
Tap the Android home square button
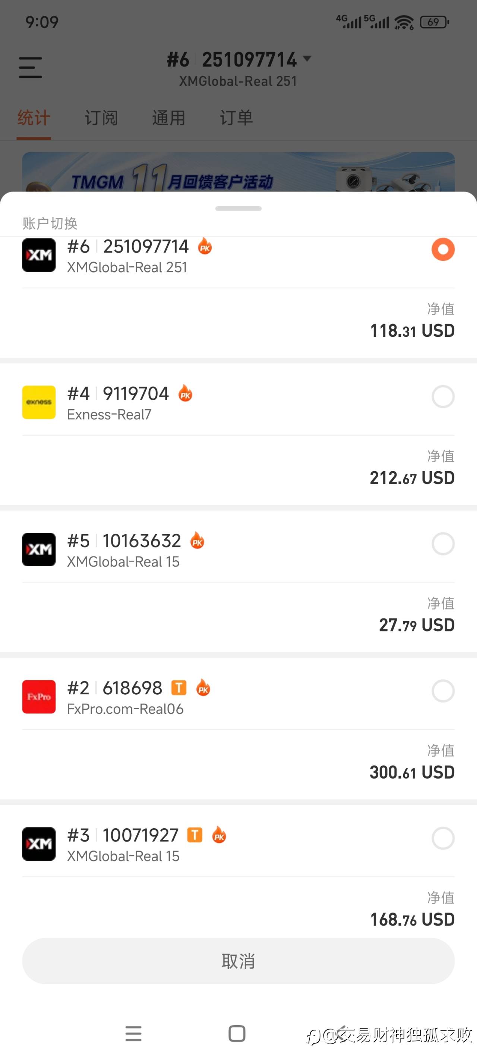click(237, 1033)
